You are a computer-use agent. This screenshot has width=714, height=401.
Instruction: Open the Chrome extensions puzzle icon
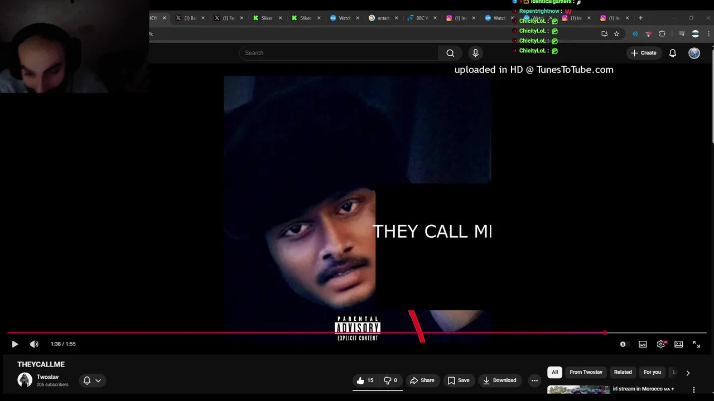pos(662,34)
